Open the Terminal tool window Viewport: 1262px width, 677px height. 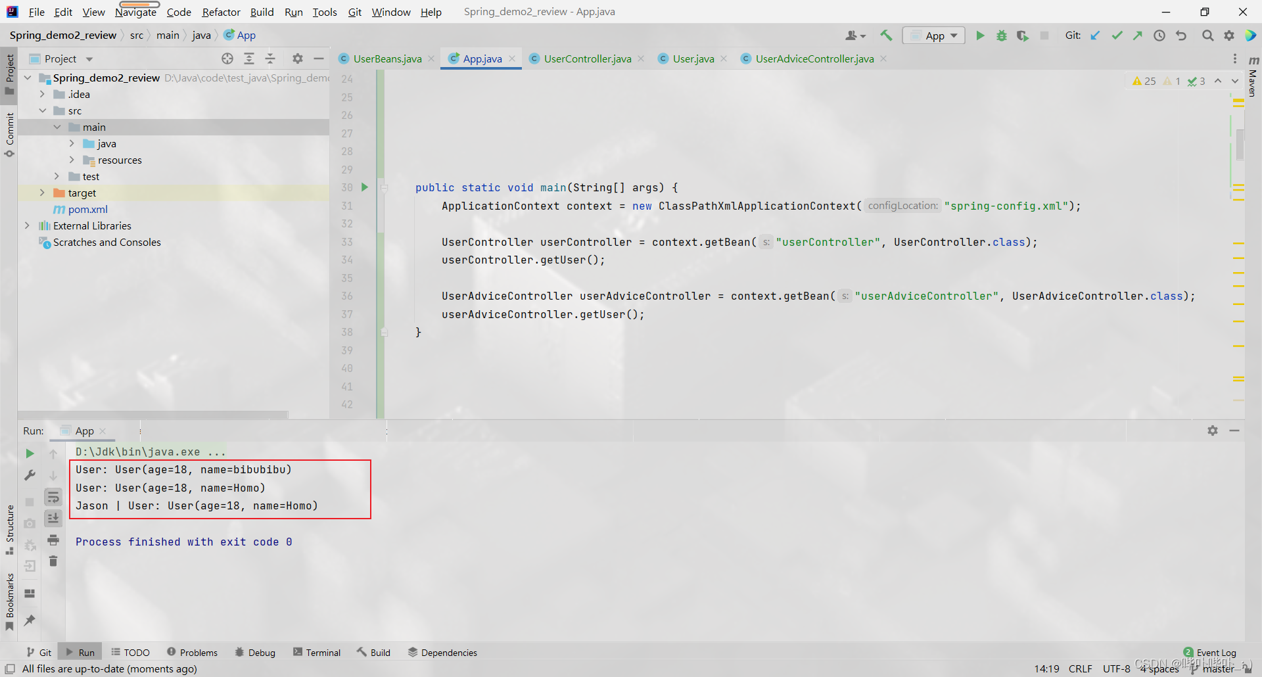tap(317, 652)
